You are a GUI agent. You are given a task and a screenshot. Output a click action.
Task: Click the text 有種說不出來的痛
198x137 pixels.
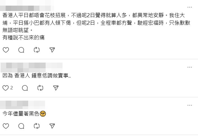click(x=24, y=37)
